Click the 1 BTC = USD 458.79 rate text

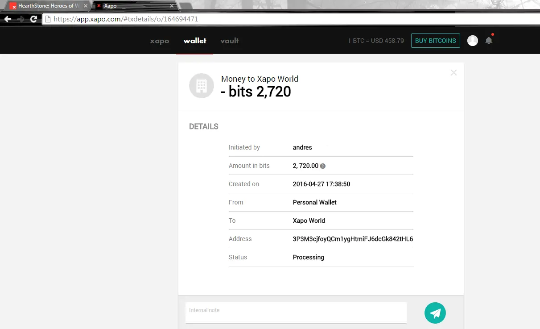[376, 41]
